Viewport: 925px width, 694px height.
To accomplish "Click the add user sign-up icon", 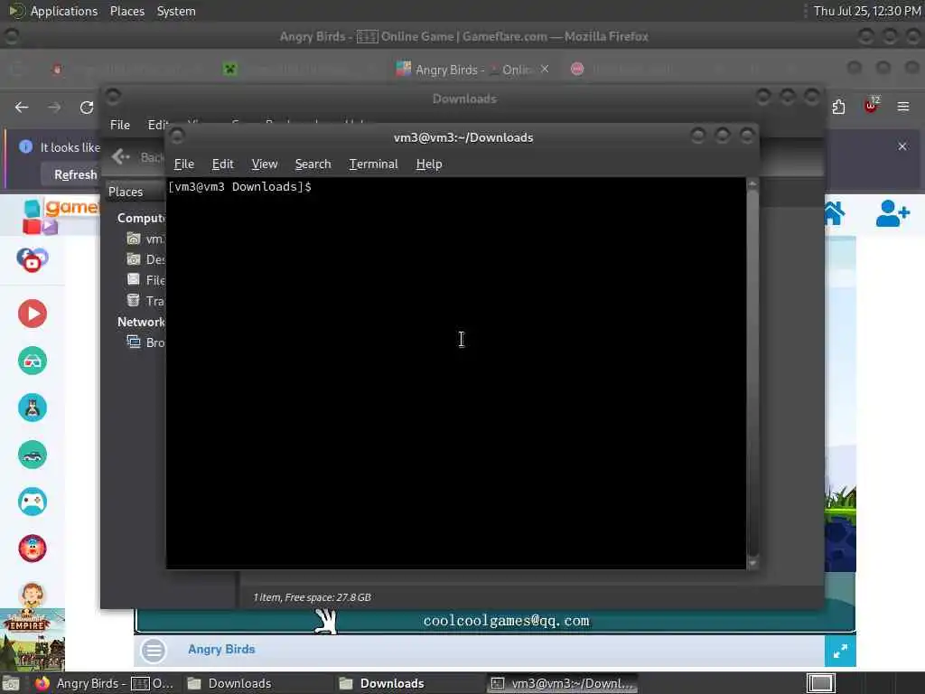I will [892, 213].
